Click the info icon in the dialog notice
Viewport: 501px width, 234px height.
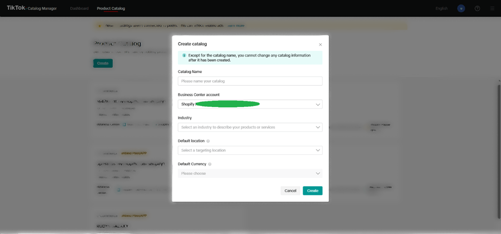pos(184,55)
